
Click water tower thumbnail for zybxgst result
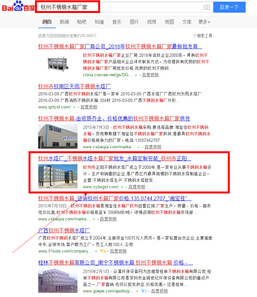58,176
